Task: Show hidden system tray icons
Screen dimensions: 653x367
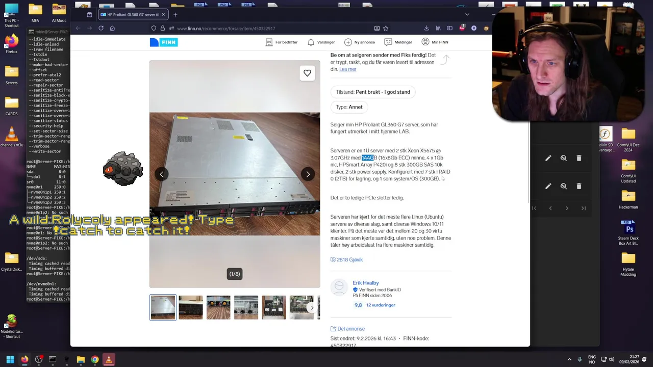Action: 569,359
